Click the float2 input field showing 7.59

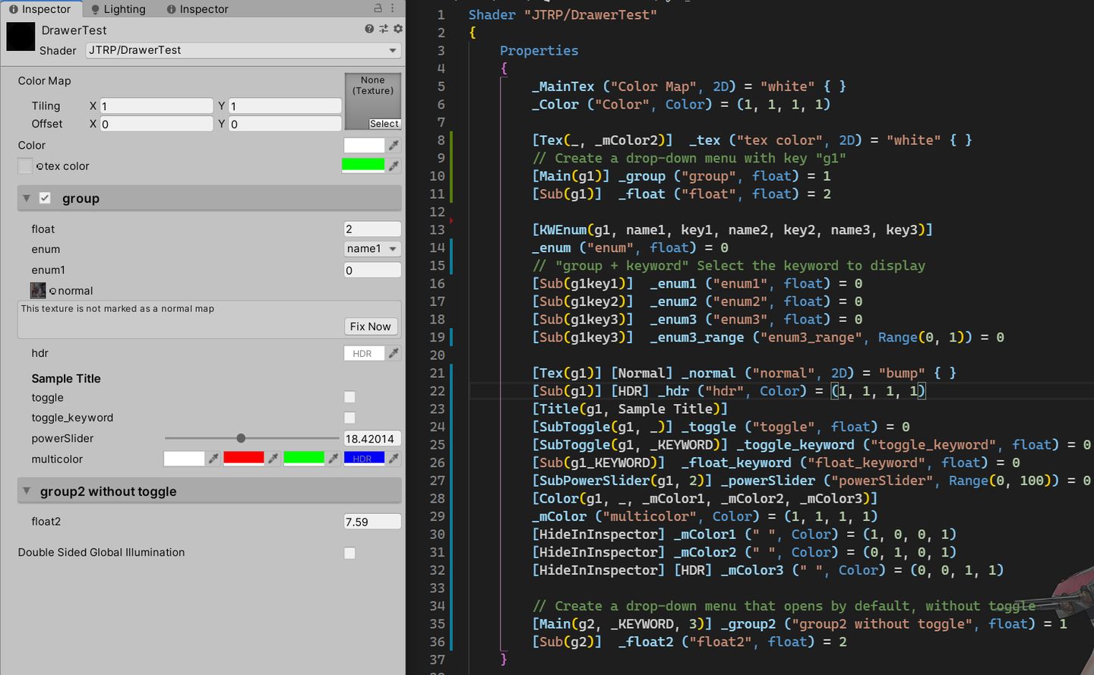pos(372,522)
